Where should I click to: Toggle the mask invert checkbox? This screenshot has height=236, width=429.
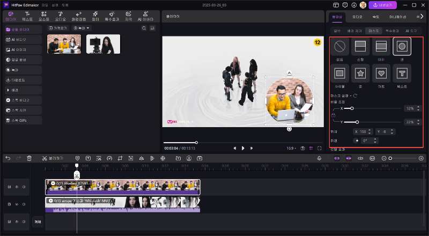[355, 95]
